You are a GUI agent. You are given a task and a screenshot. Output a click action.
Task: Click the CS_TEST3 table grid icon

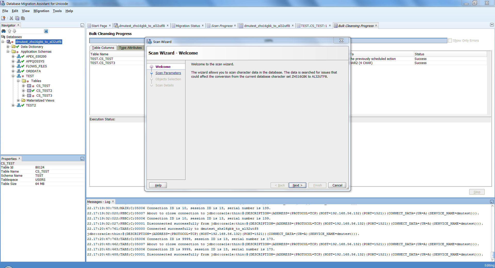tap(29, 95)
